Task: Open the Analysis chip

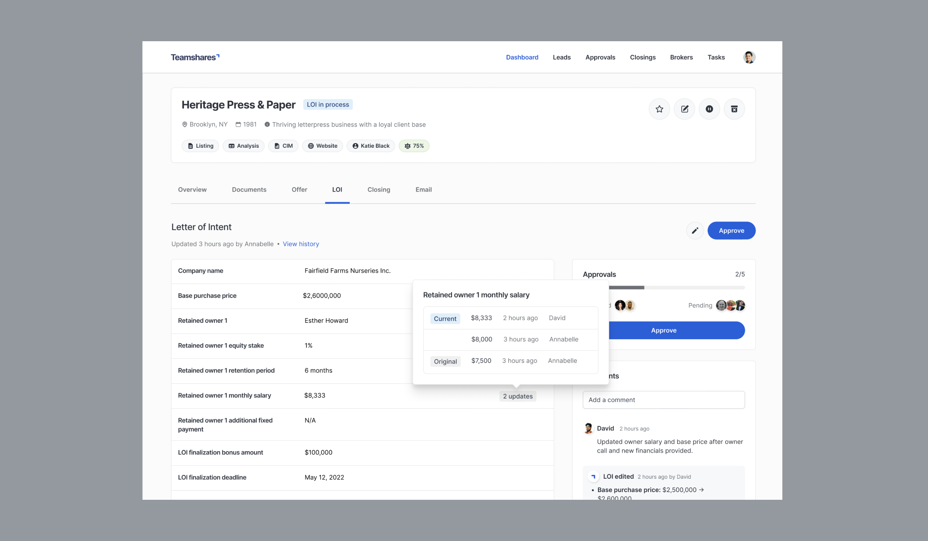Action: (x=244, y=146)
